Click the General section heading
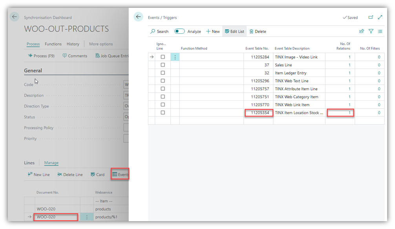 (x=33, y=71)
